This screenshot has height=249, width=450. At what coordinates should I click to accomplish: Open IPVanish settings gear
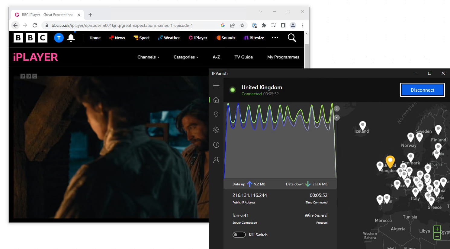[216, 130]
